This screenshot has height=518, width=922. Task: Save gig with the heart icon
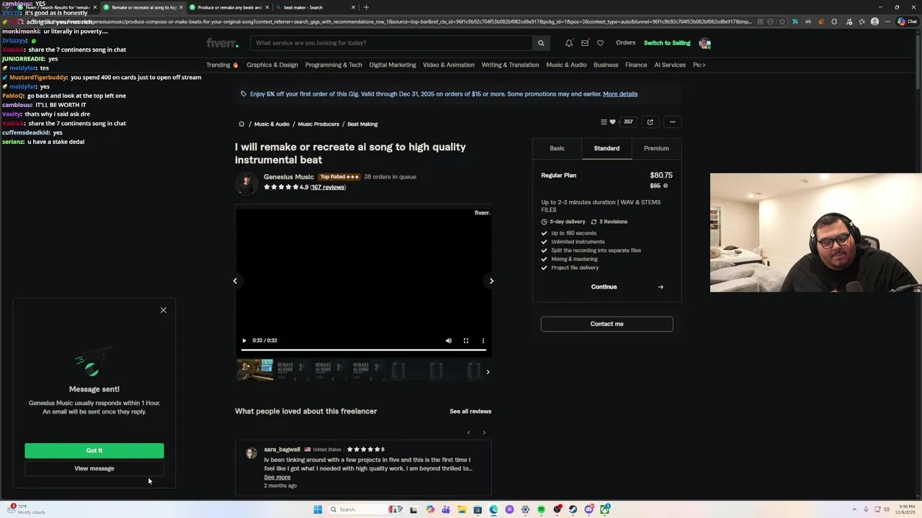[x=612, y=122]
